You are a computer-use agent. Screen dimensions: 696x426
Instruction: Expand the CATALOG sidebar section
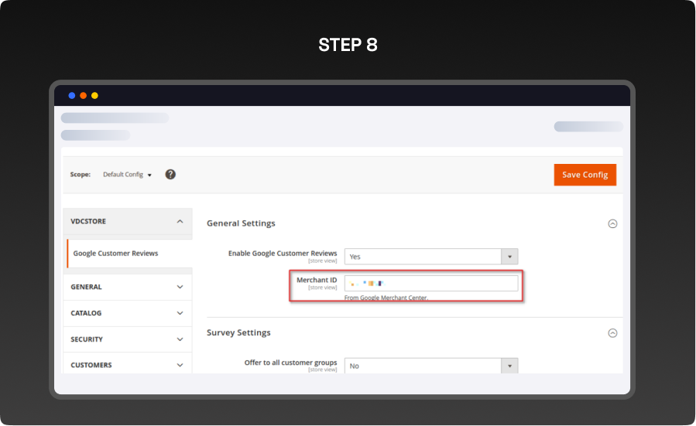[x=180, y=313]
